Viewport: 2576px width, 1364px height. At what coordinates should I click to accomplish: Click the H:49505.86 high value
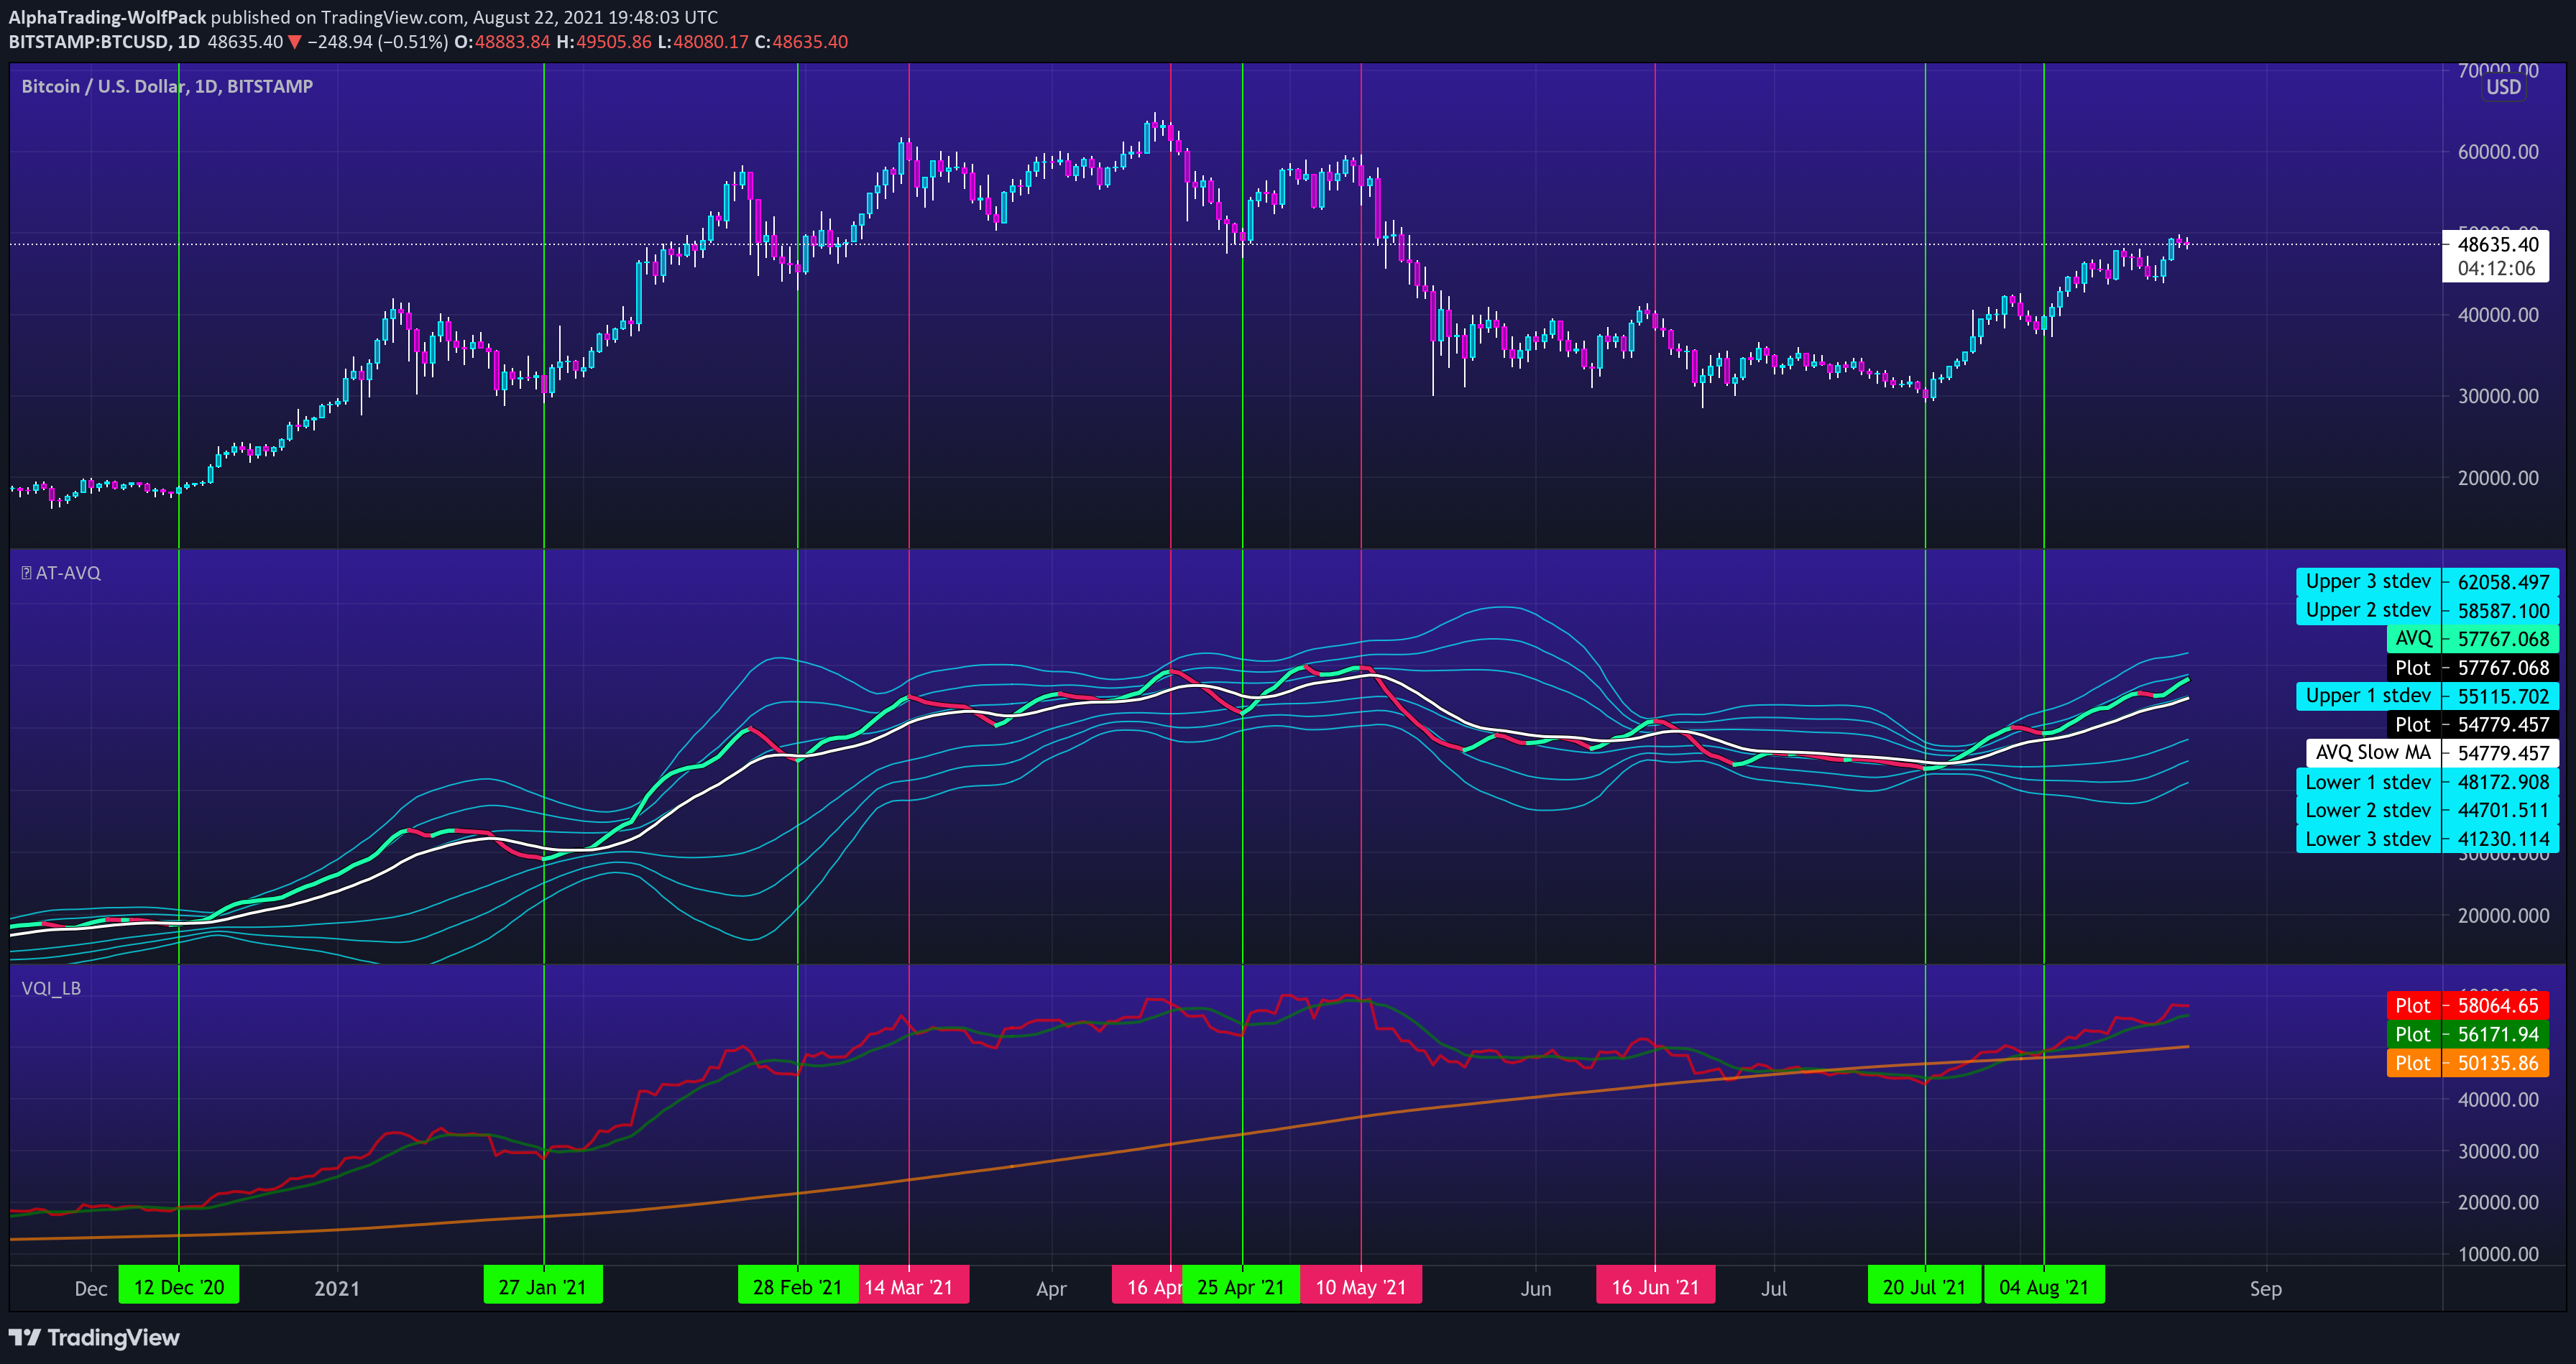604,42
